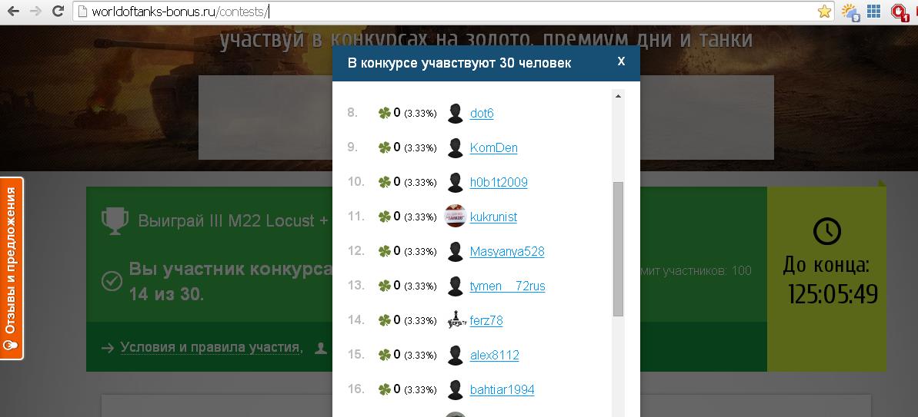Open Условия и правила участия link
The width and height of the screenshot is (918, 417).
(x=210, y=347)
